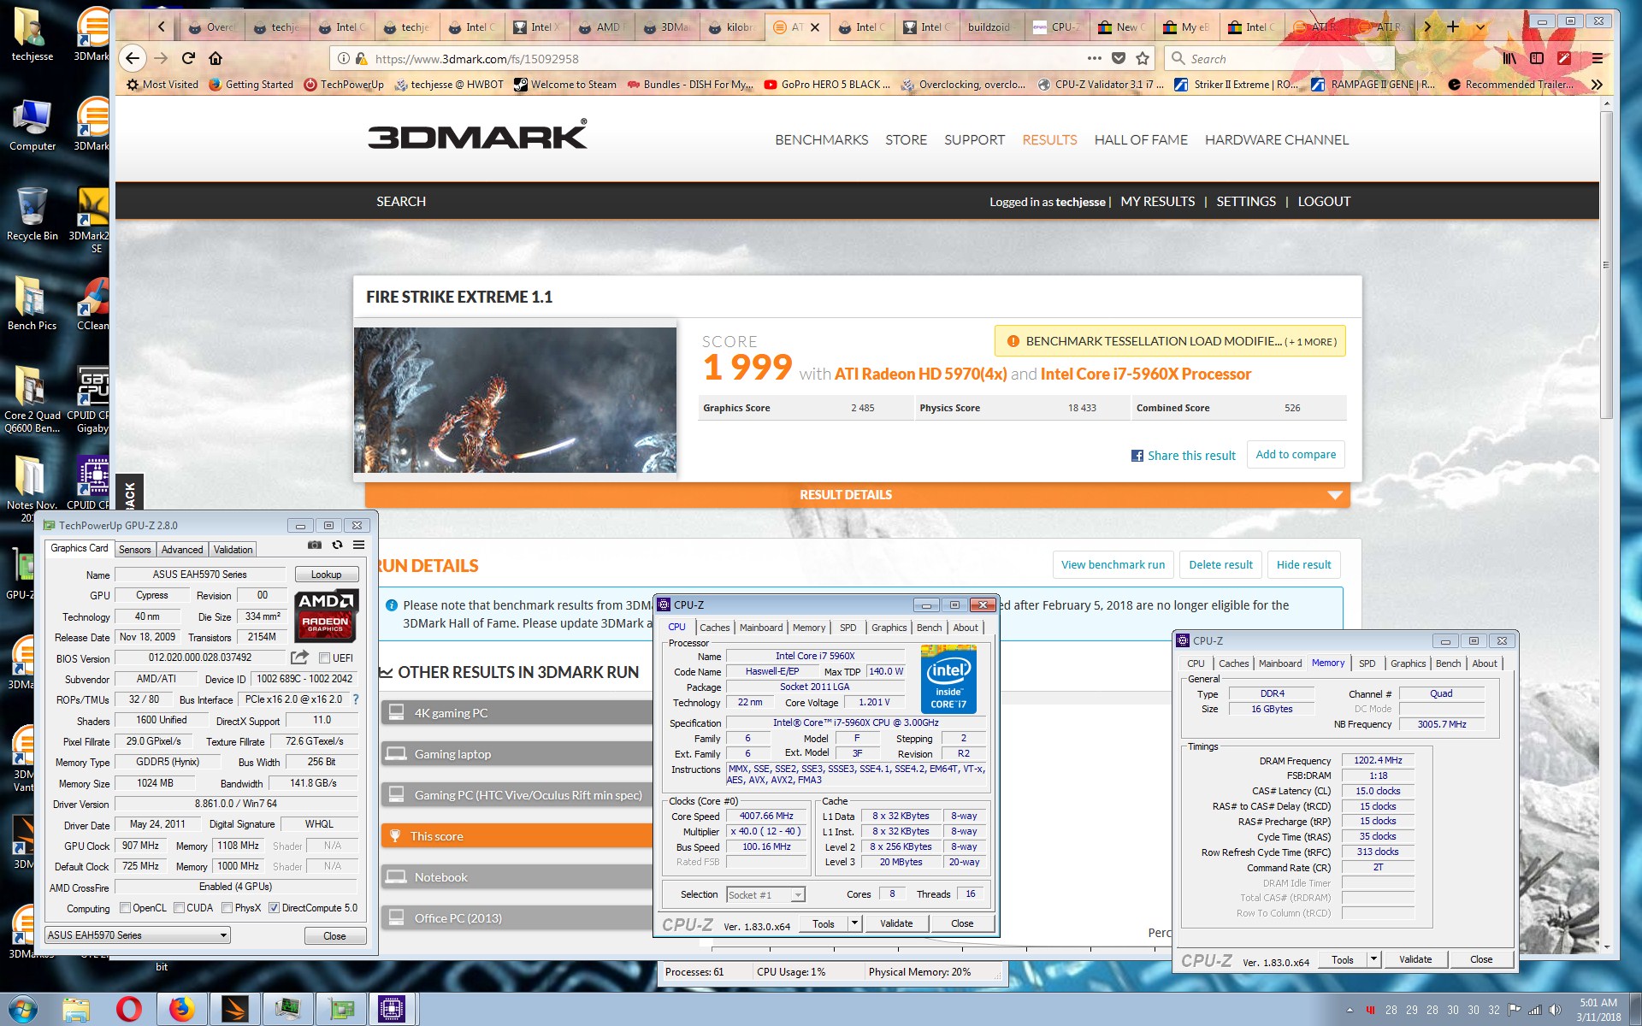This screenshot has height=1026, width=1642.
Task: Go to Firefox home page icon
Action: 216,58
